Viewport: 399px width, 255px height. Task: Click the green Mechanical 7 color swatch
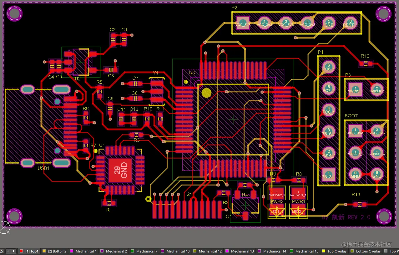tap(132, 251)
